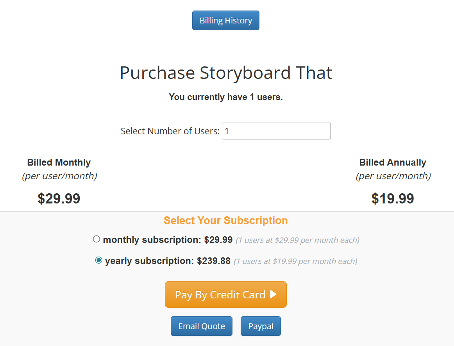Click the large $19.99 annual price
This screenshot has height=346, width=454.
(393, 198)
